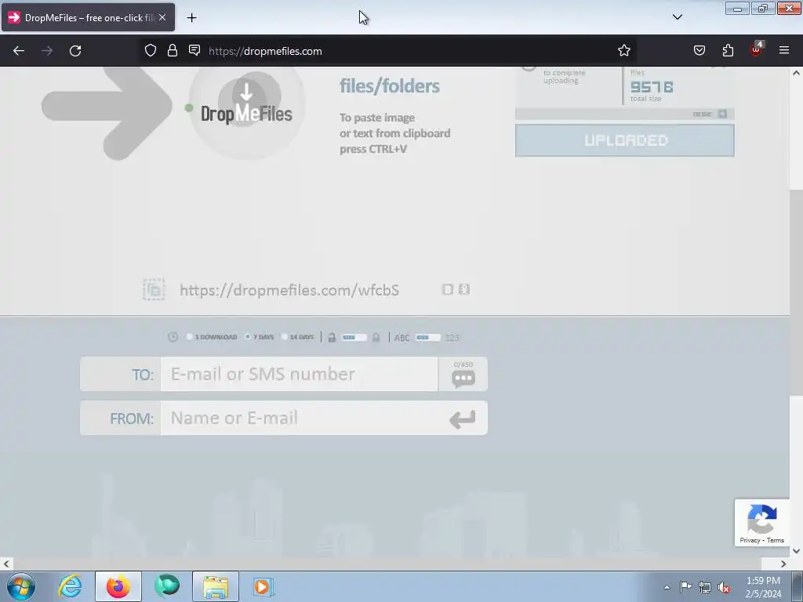Save page to Pocket
Viewport: 803px width, 602px height.
tap(699, 50)
